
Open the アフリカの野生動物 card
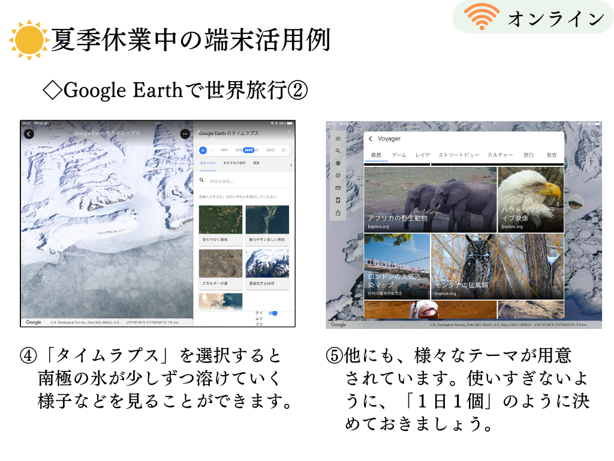coord(431,199)
